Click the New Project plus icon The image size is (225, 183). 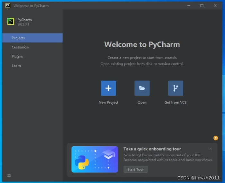coord(108,88)
